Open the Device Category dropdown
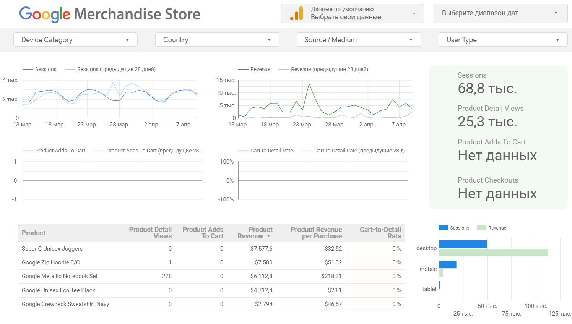572x324 pixels. [75, 40]
